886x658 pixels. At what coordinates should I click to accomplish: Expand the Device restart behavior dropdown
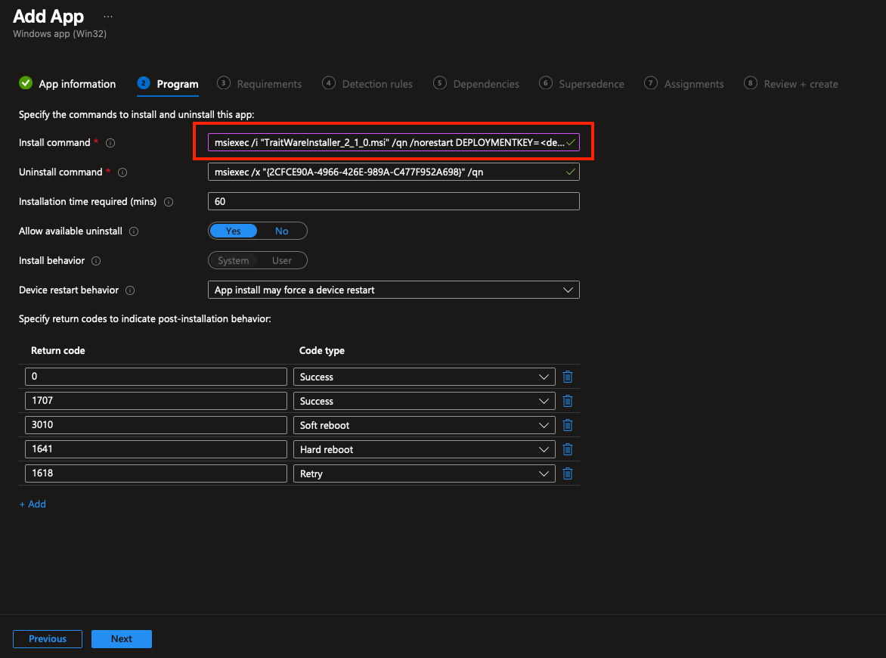(x=393, y=290)
